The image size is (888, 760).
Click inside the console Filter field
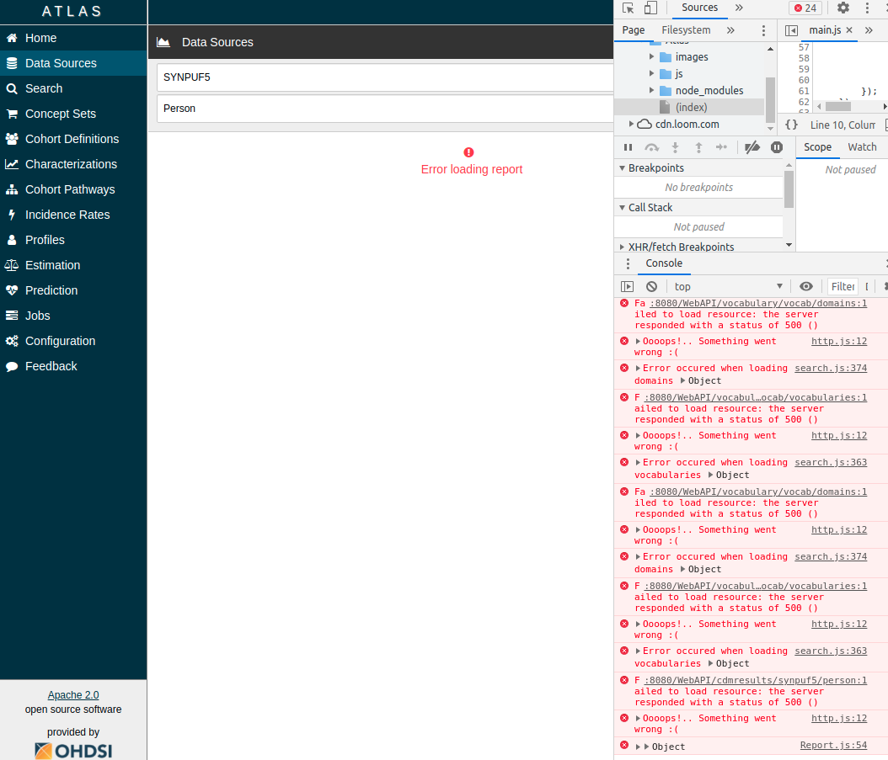point(843,286)
